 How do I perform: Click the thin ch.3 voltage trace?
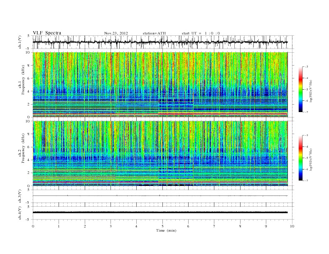tap(160, 196)
